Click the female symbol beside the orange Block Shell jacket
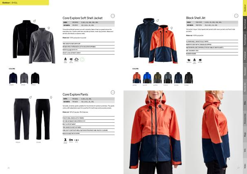 point(172,28)
